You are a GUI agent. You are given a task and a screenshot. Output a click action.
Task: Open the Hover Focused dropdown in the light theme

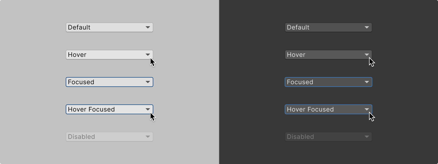(109, 109)
